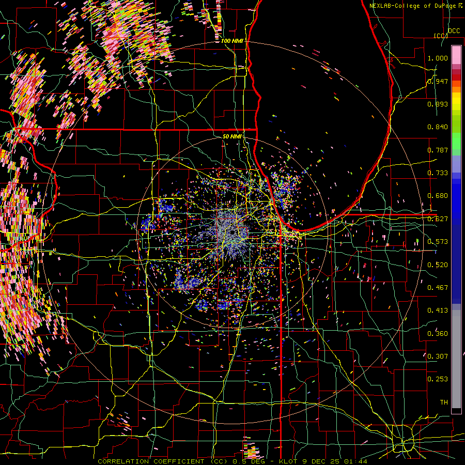The image size is (465, 465).
Task: Click the "100 NMI" range ring label
Action: coord(232,41)
